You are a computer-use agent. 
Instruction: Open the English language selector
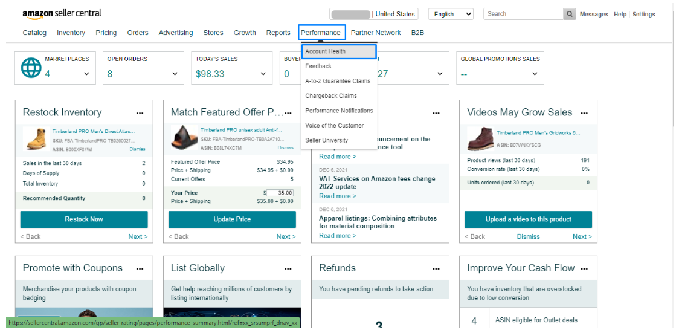click(x=451, y=14)
